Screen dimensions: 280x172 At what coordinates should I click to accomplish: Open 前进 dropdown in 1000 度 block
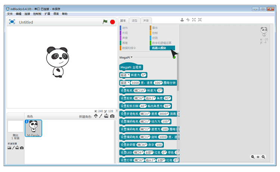pos(125,83)
